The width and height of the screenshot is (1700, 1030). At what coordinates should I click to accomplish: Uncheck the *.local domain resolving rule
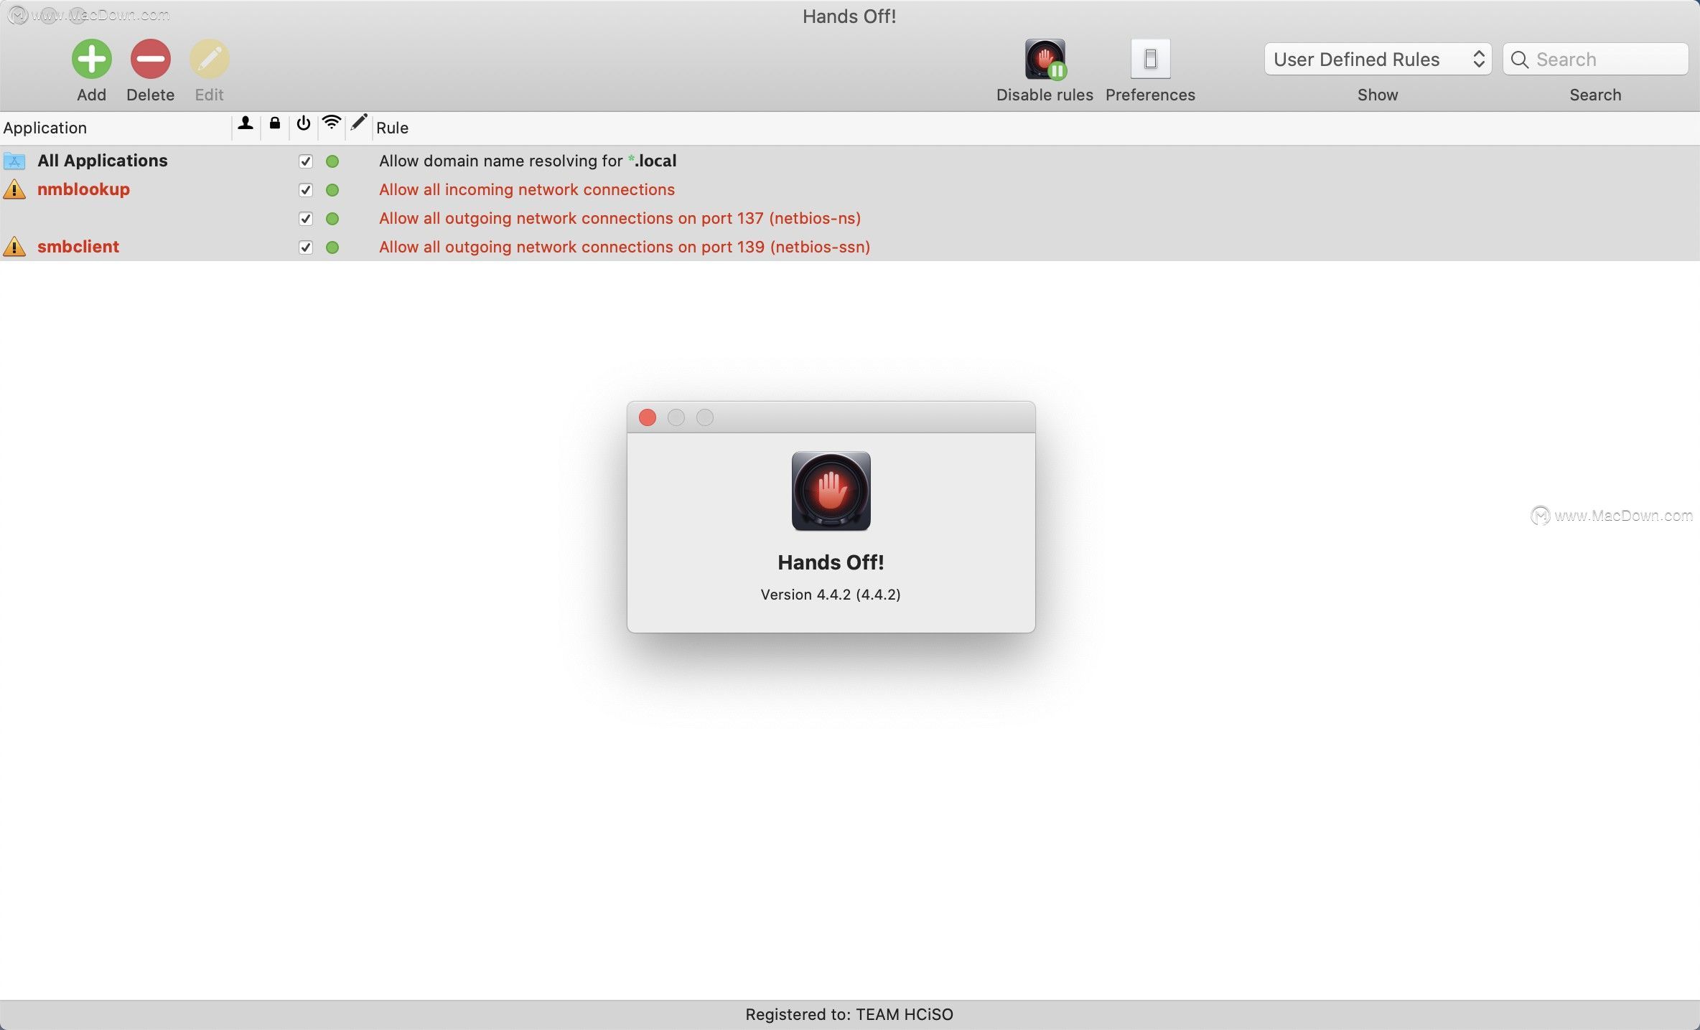coord(306,161)
